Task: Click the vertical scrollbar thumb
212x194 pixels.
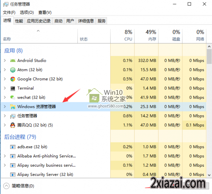Action: tap(209, 56)
